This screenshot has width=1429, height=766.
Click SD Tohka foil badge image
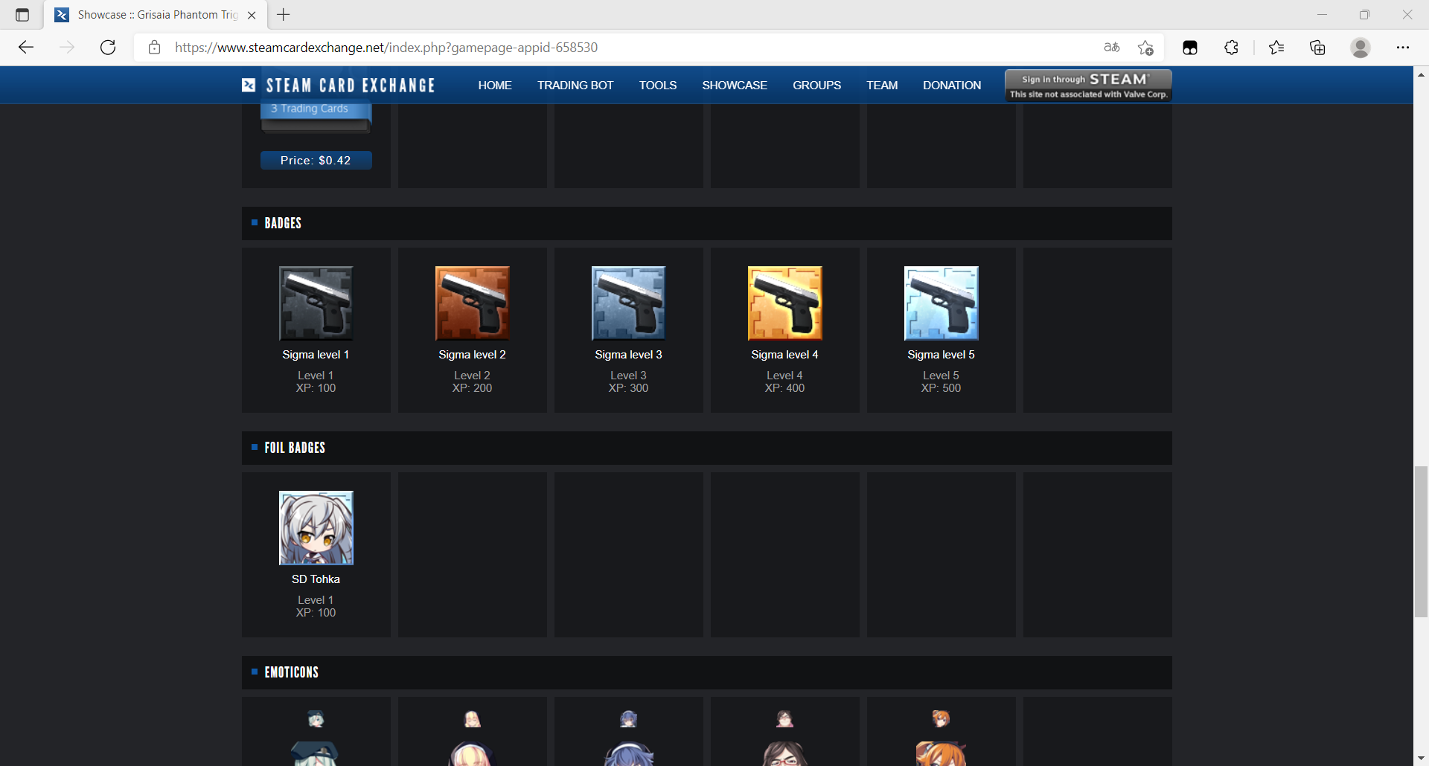[x=316, y=528]
